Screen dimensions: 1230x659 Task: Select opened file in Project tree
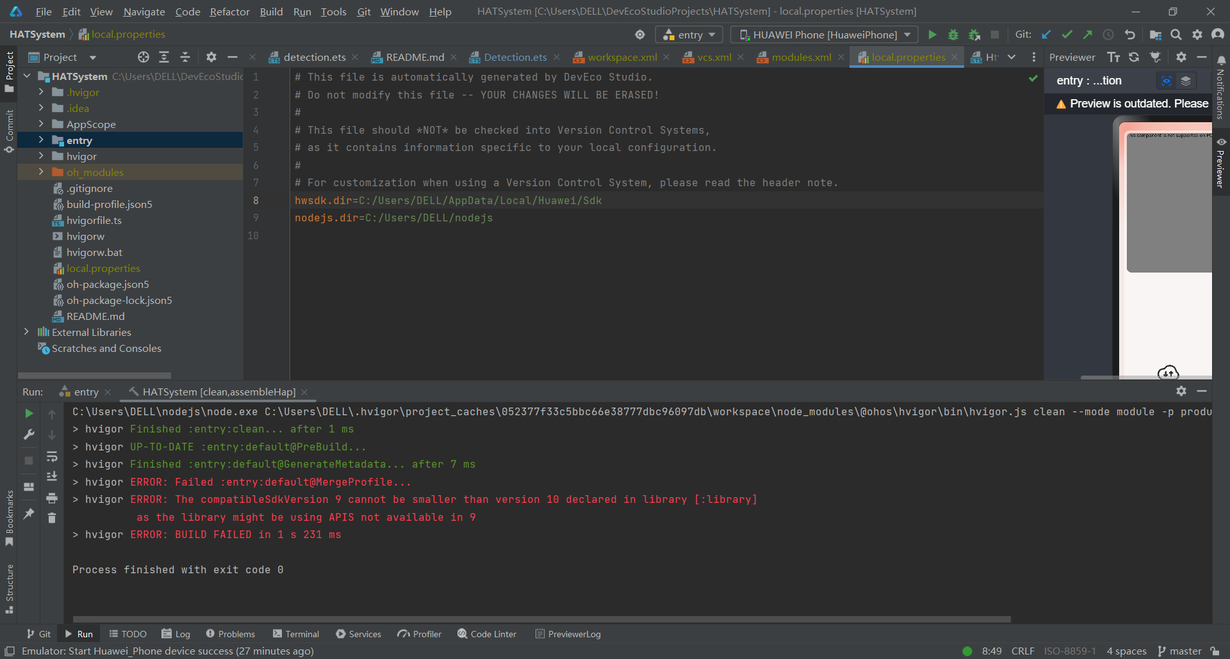point(143,57)
